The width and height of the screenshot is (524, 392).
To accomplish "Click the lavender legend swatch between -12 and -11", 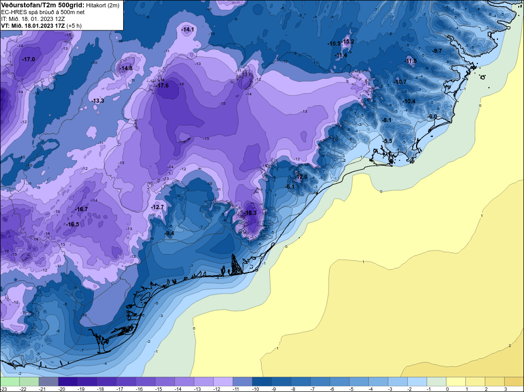I will pos(223,382).
